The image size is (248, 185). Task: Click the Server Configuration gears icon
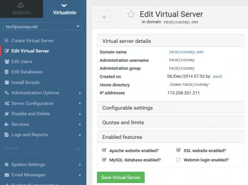pos(7,103)
